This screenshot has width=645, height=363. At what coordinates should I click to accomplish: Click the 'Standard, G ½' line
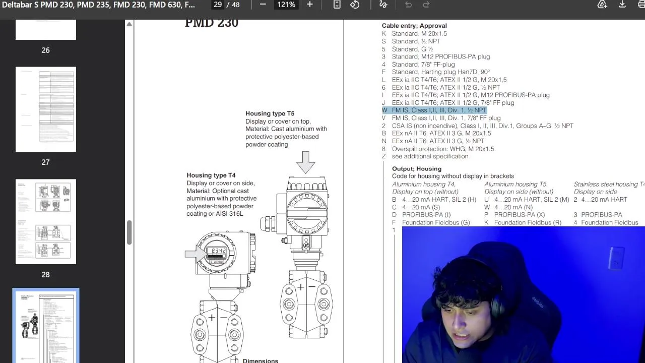pos(412,49)
